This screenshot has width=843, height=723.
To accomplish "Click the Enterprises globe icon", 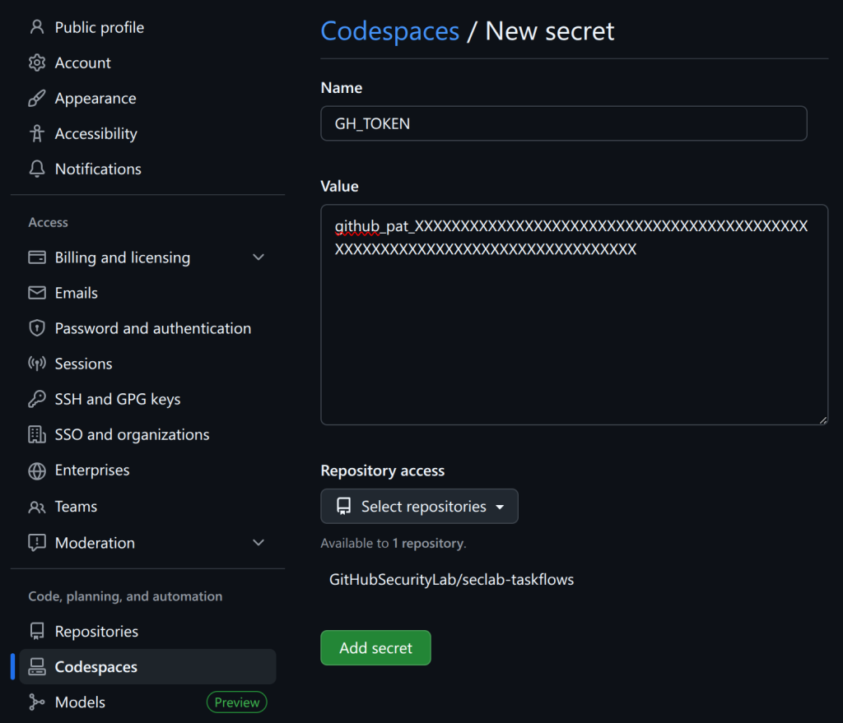I will click(37, 470).
